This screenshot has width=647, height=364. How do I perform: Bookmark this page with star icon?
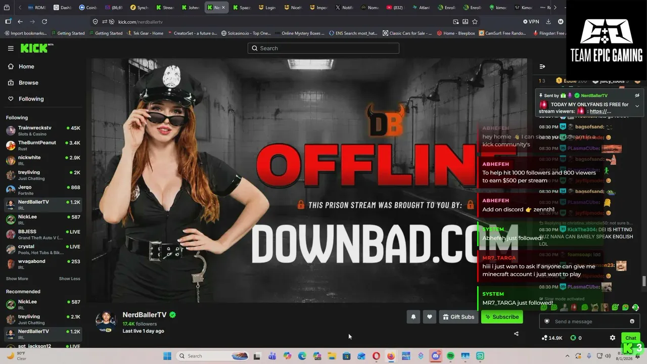(x=475, y=22)
